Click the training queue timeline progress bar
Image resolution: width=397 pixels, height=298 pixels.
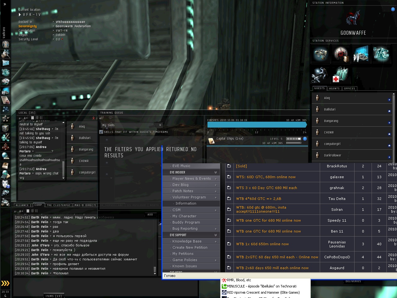tap(257, 125)
